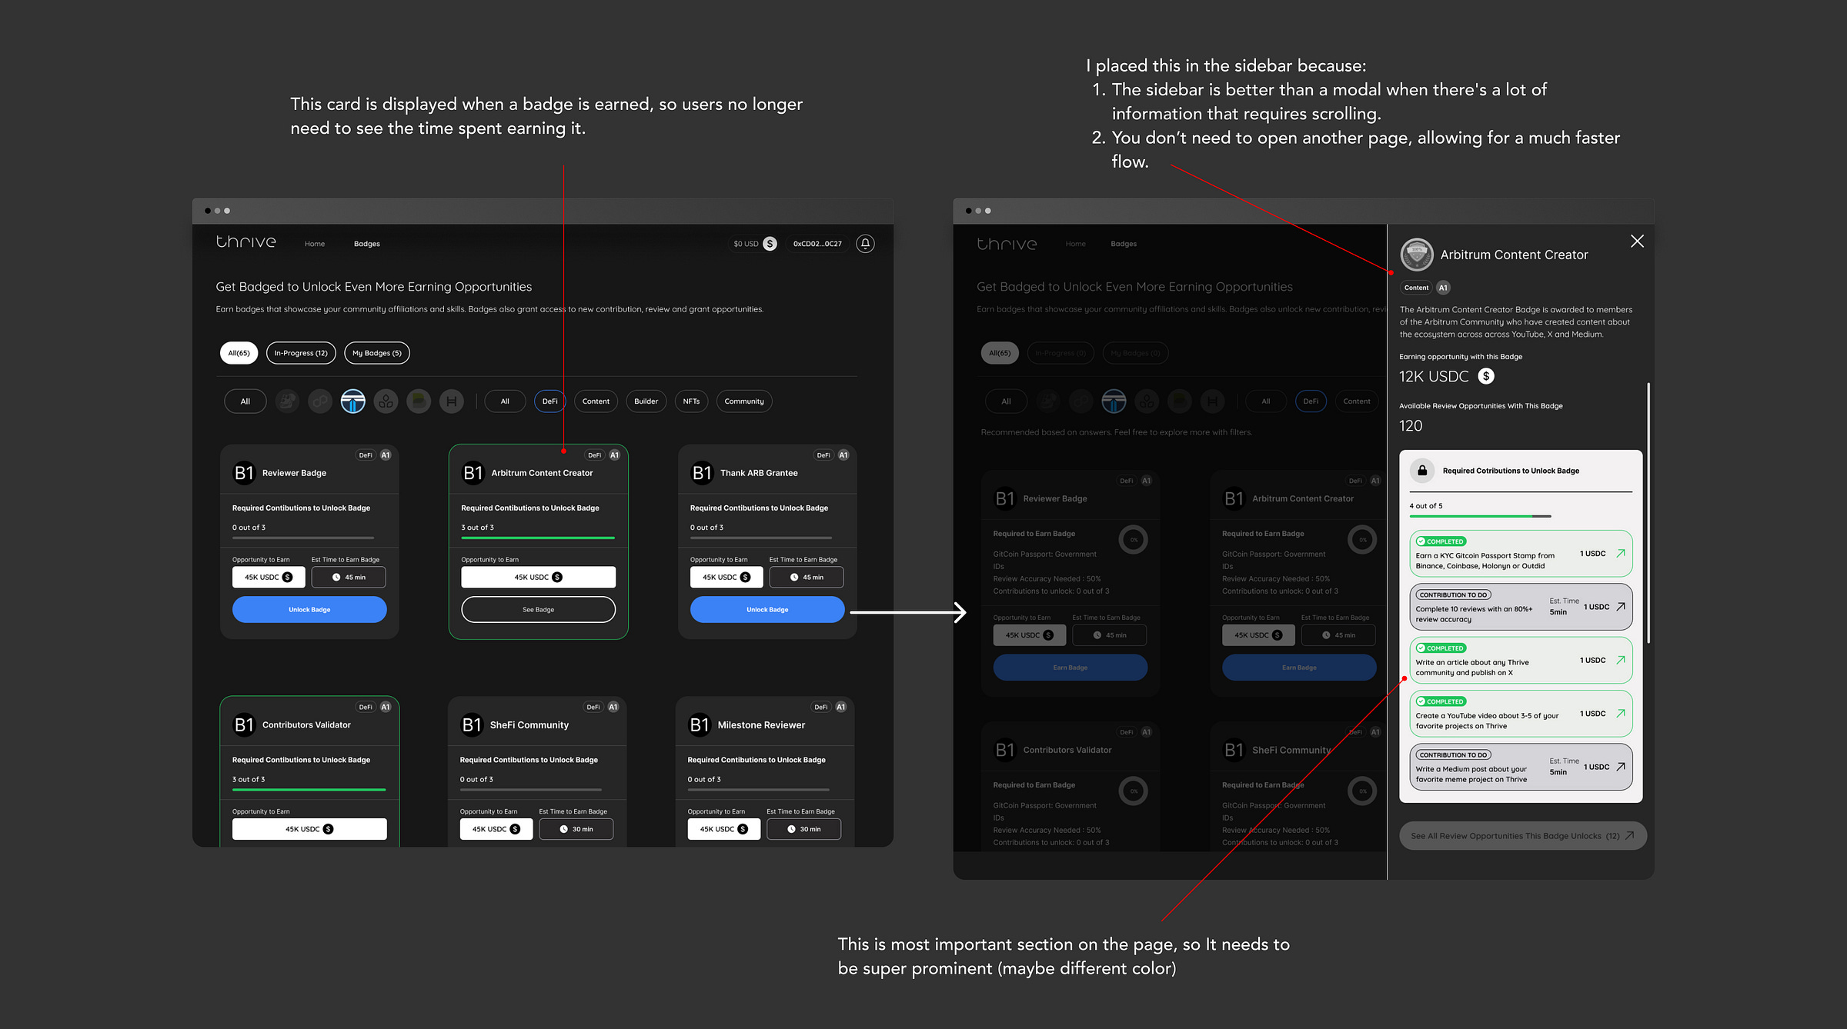The height and width of the screenshot is (1029, 1847).
Task: Click the sidebar vertical scrollbar
Action: [1648, 513]
